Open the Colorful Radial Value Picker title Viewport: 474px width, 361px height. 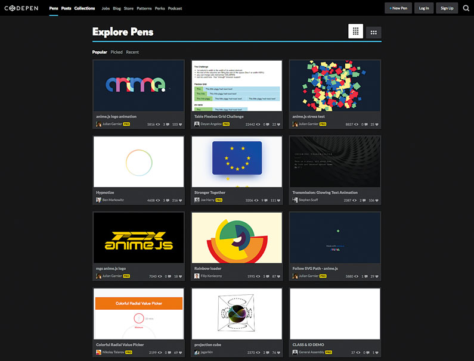pyautogui.click(x=120, y=344)
